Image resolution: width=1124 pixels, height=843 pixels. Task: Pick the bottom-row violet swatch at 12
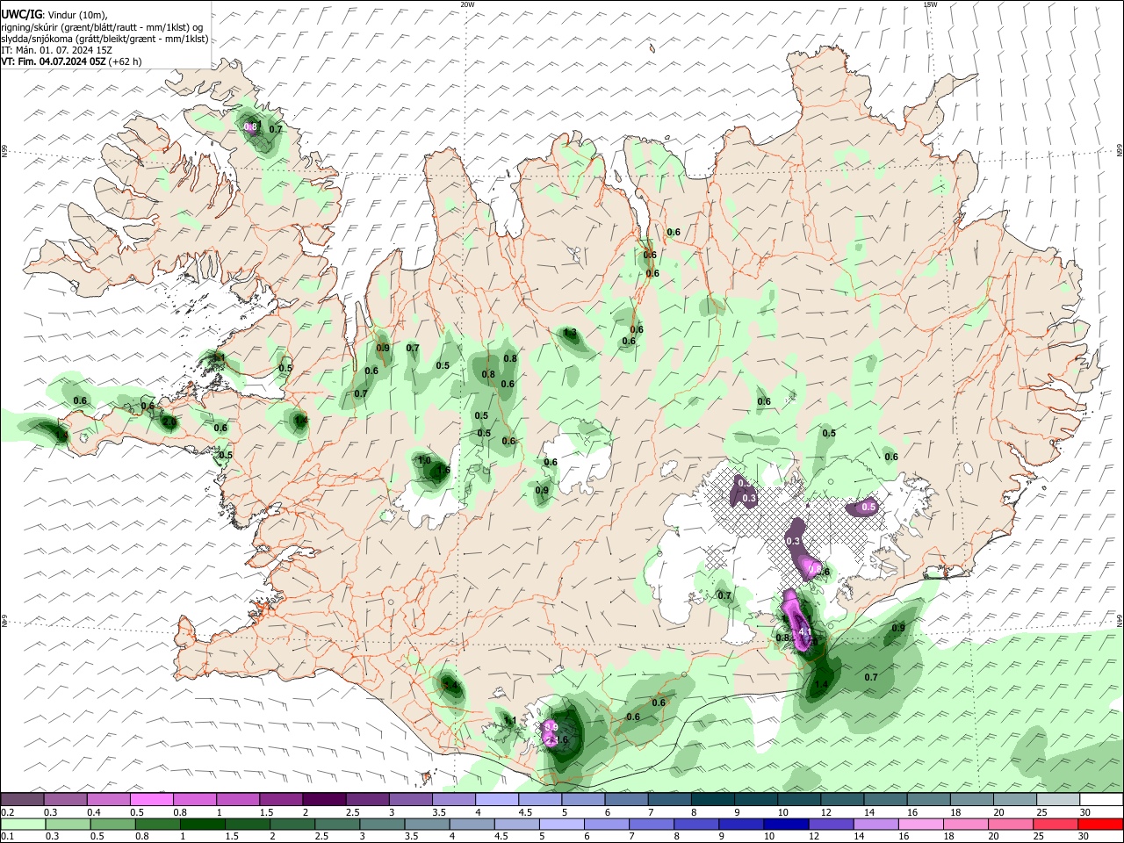(x=831, y=825)
